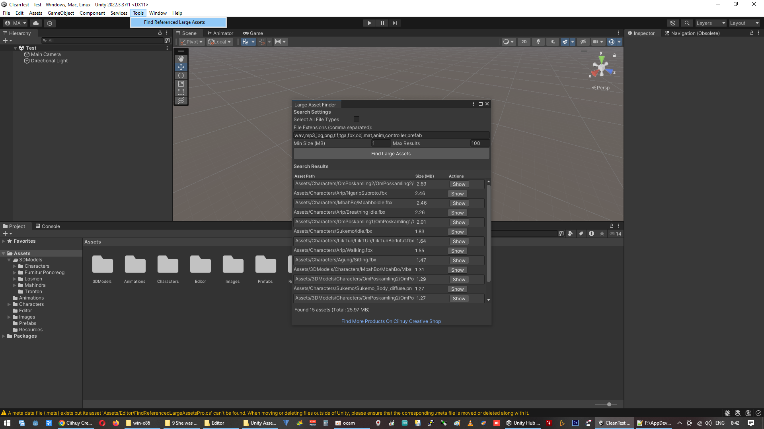This screenshot has height=429, width=764.
Task: Open the MA account dropdown
Action: (x=16, y=23)
